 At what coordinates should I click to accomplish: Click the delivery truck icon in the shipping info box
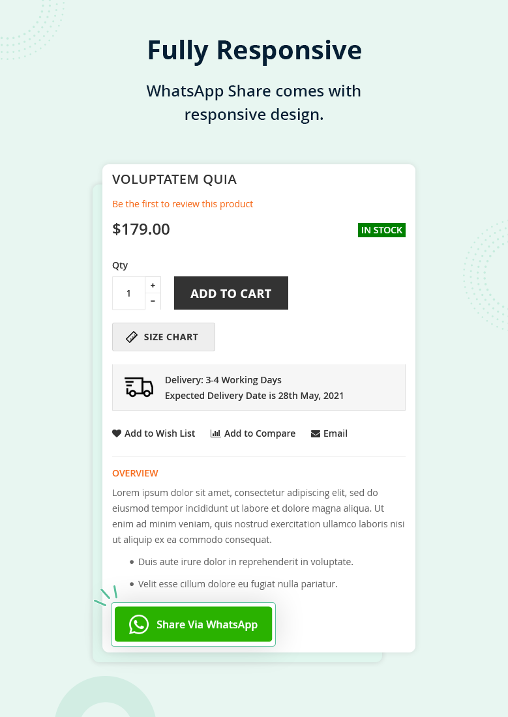click(139, 387)
